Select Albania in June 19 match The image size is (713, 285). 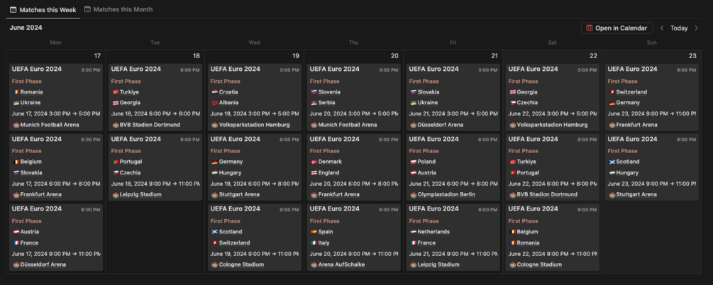click(x=228, y=103)
